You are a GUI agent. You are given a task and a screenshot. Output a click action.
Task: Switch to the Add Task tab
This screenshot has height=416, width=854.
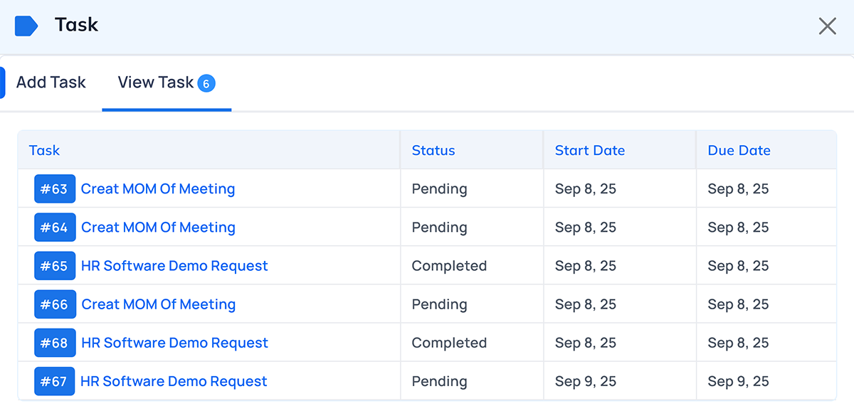pos(51,82)
